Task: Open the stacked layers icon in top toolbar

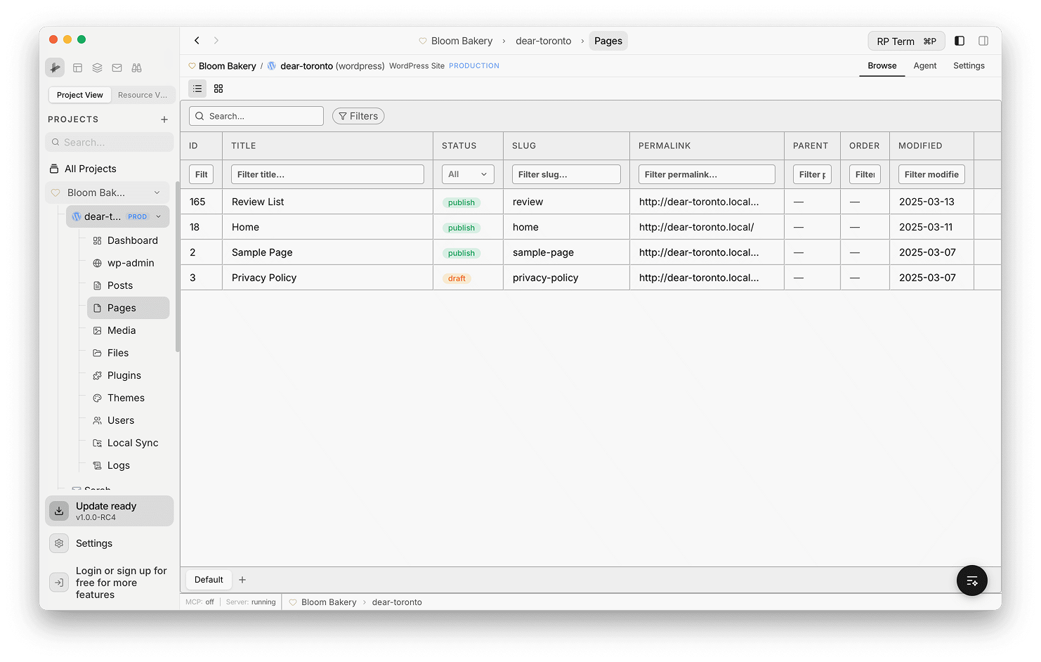Action: point(97,67)
